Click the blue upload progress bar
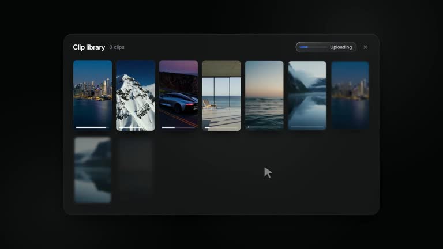The height and width of the screenshot is (249, 443). point(313,47)
